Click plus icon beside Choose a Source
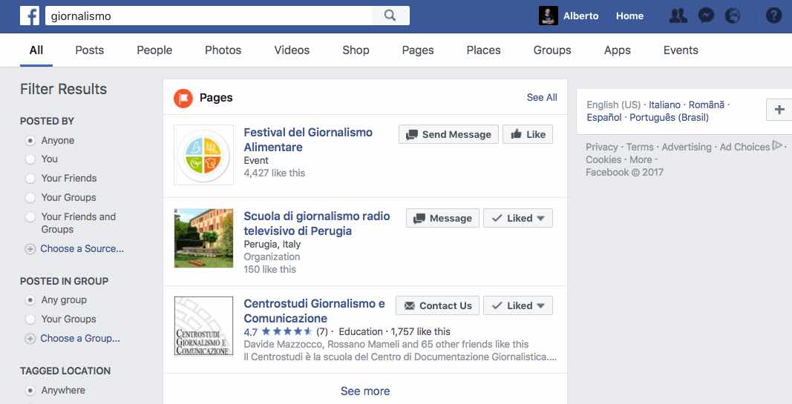The width and height of the screenshot is (792, 404). pyautogui.click(x=30, y=249)
